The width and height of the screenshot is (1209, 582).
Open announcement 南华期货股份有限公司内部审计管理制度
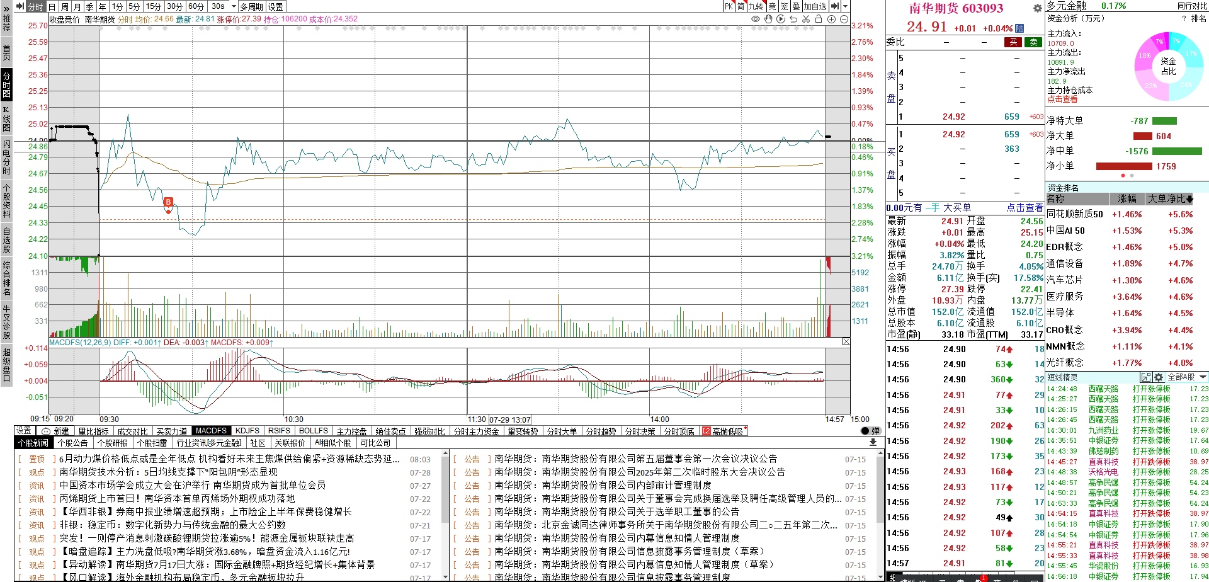[x=603, y=485]
